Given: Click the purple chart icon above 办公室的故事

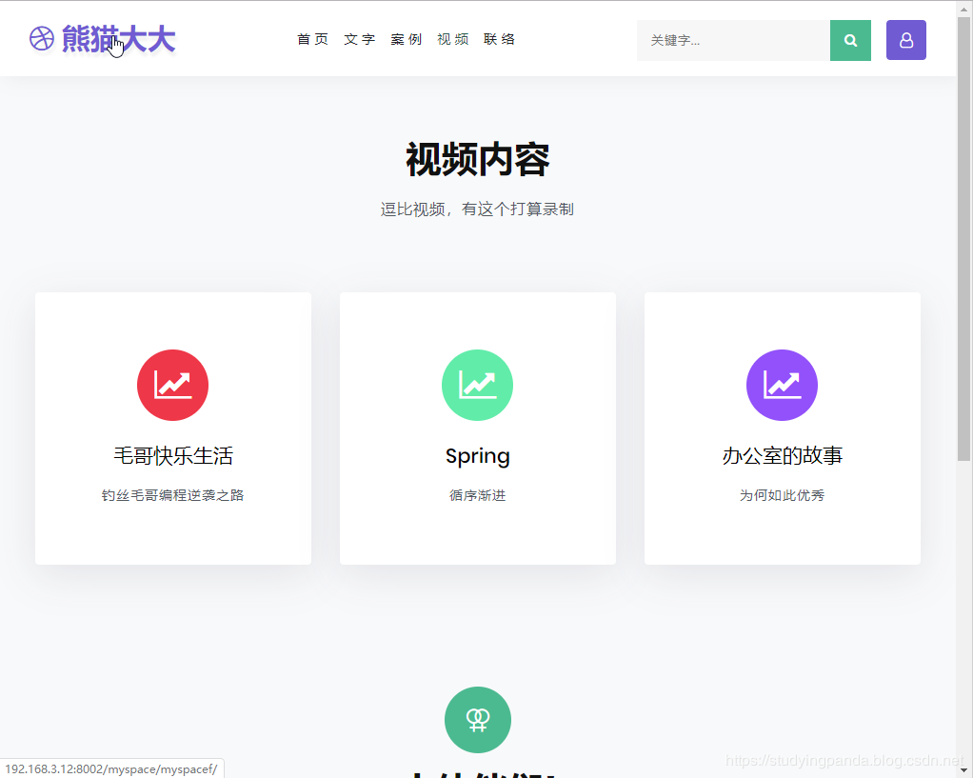Looking at the screenshot, I should pos(782,385).
